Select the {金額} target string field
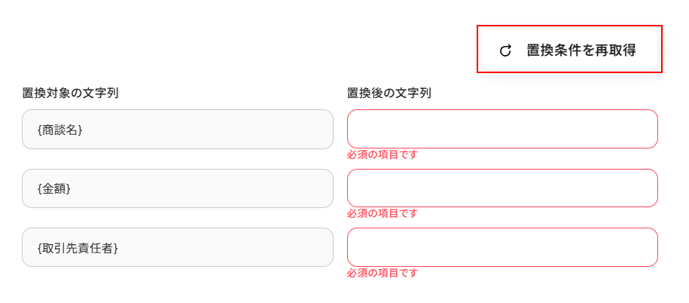Viewport: 689px width, 303px height. [178, 188]
